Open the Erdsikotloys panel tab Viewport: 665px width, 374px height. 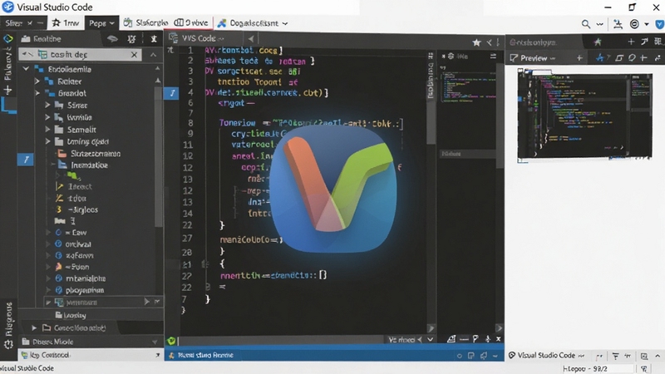533,42
